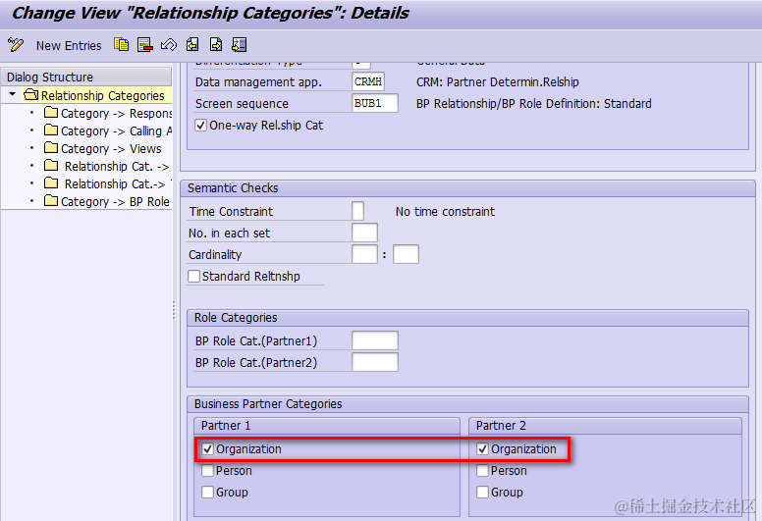
Task: Click the Screen sequence field BUB1
Action: tap(375, 103)
